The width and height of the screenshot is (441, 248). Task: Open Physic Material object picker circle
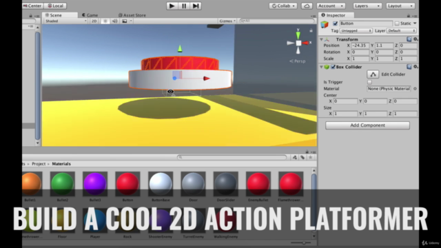pyautogui.click(x=415, y=89)
